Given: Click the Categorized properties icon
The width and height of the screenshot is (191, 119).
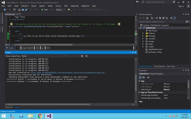Looking at the screenshot, I should point(140,78).
